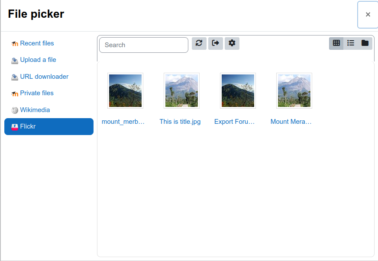Open the Export Foru… file link
Screen dimensions: 378x261
[235, 122]
